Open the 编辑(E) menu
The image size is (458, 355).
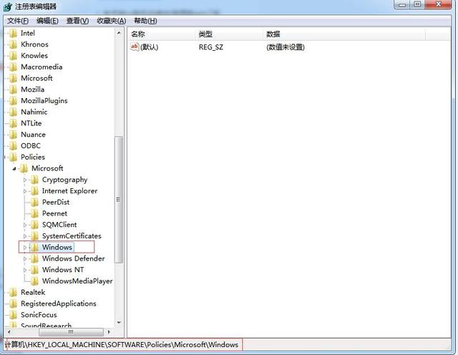coord(47,21)
